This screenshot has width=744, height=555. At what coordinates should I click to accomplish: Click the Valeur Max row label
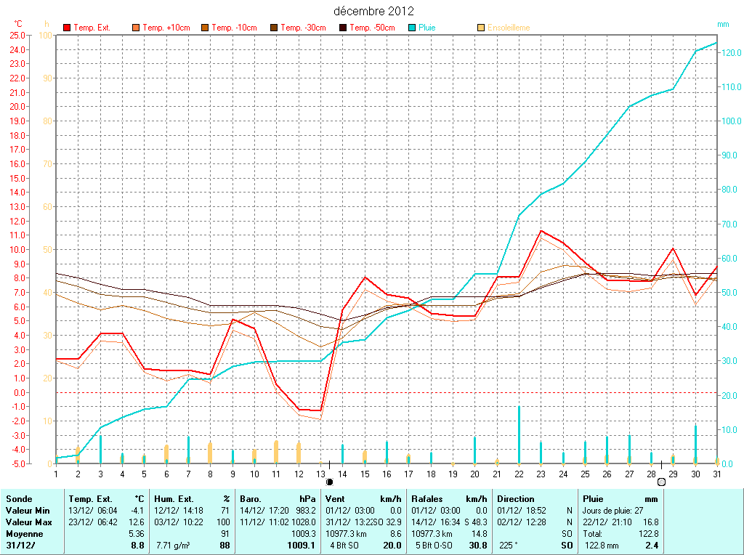click(28, 522)
